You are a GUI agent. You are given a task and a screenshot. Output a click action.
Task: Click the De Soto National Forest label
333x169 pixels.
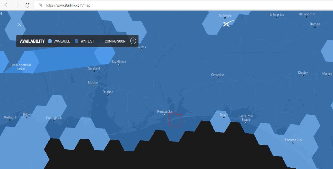click(21, 67)
